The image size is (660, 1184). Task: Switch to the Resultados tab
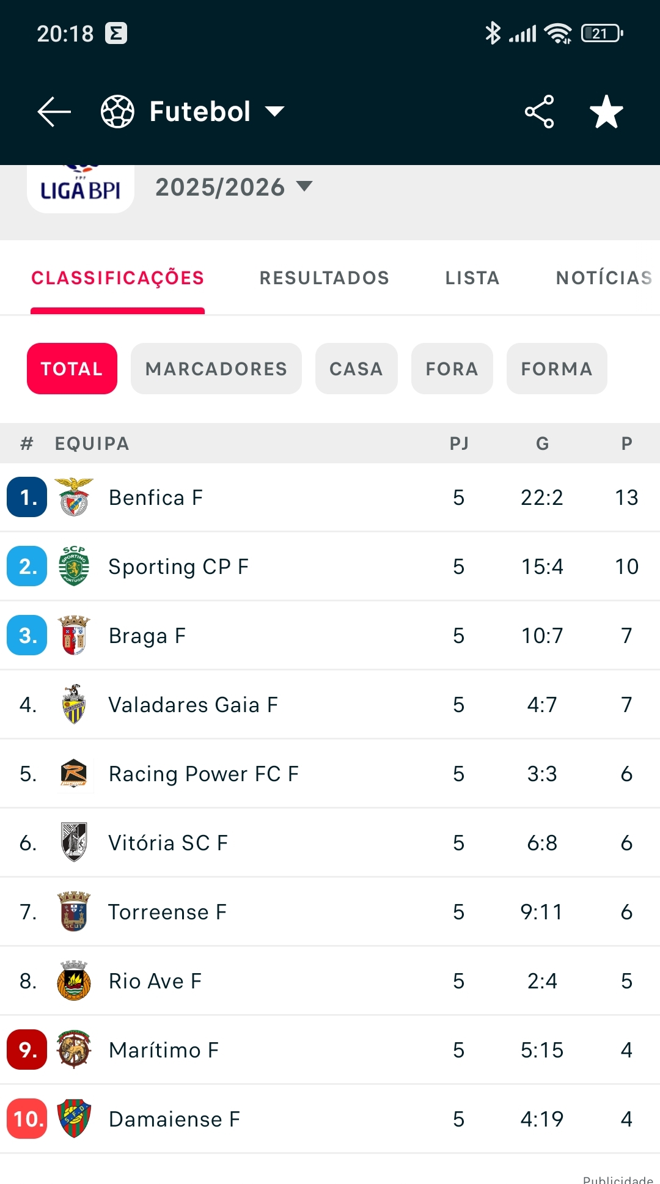(324, 278)
